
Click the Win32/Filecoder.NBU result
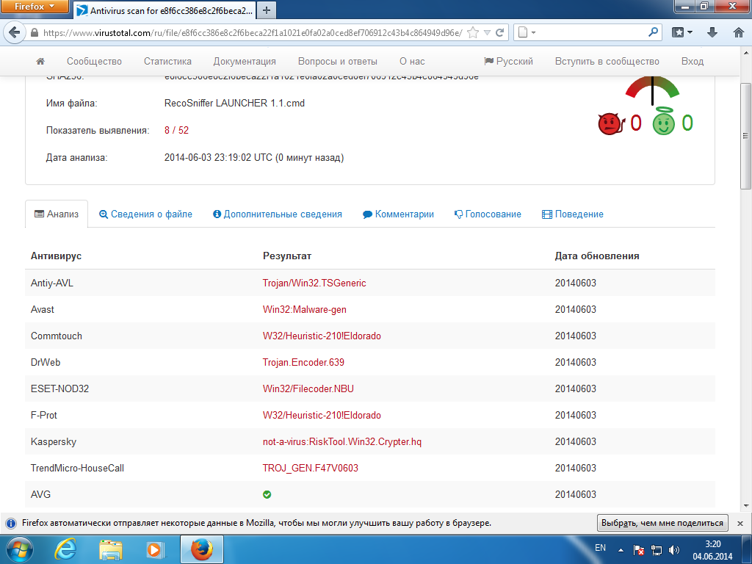pos(308,388)
